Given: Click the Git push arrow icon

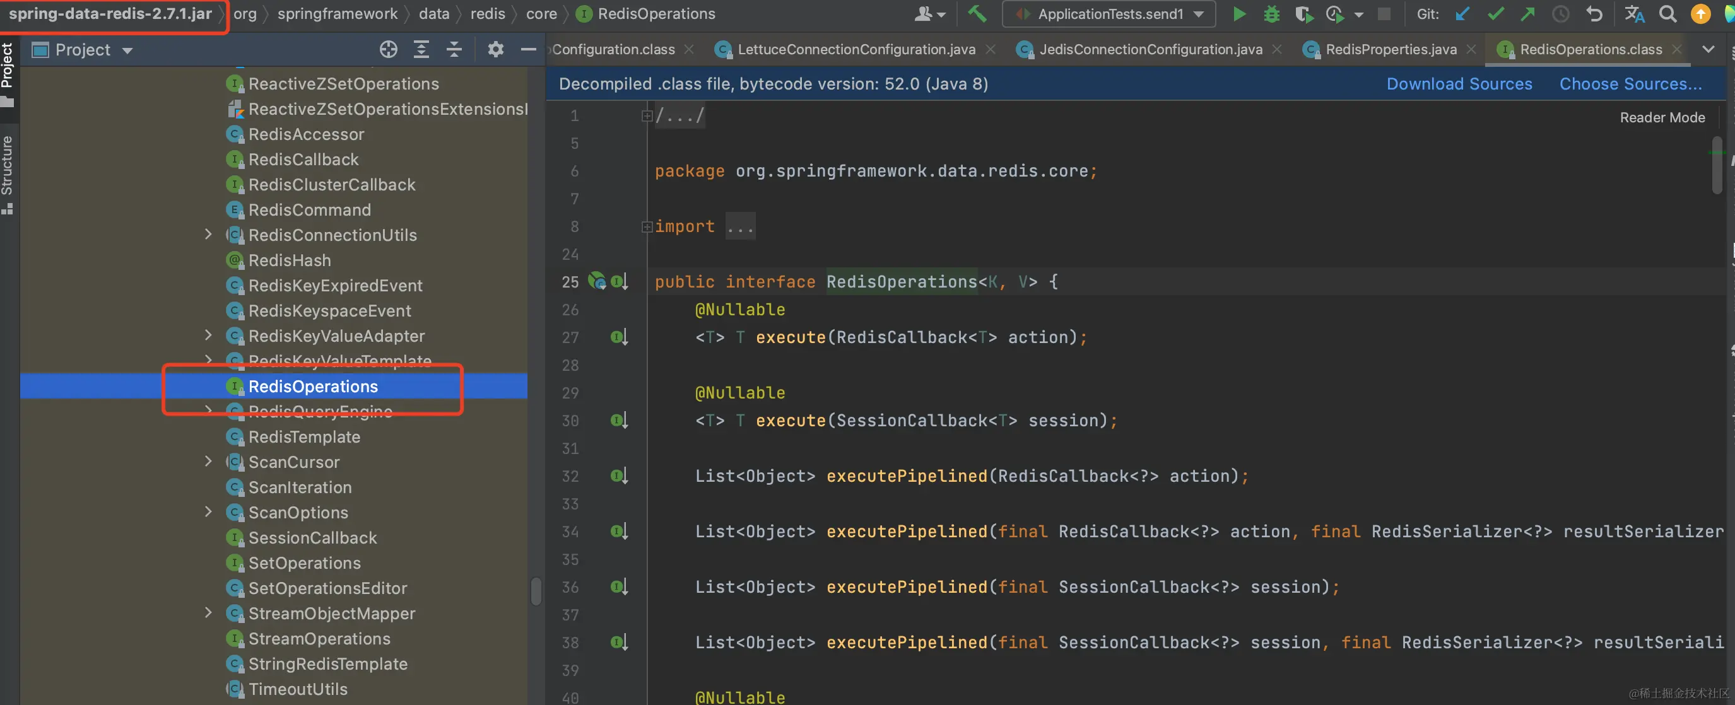Looking at the screenshot, I should tap(1527, 13).
